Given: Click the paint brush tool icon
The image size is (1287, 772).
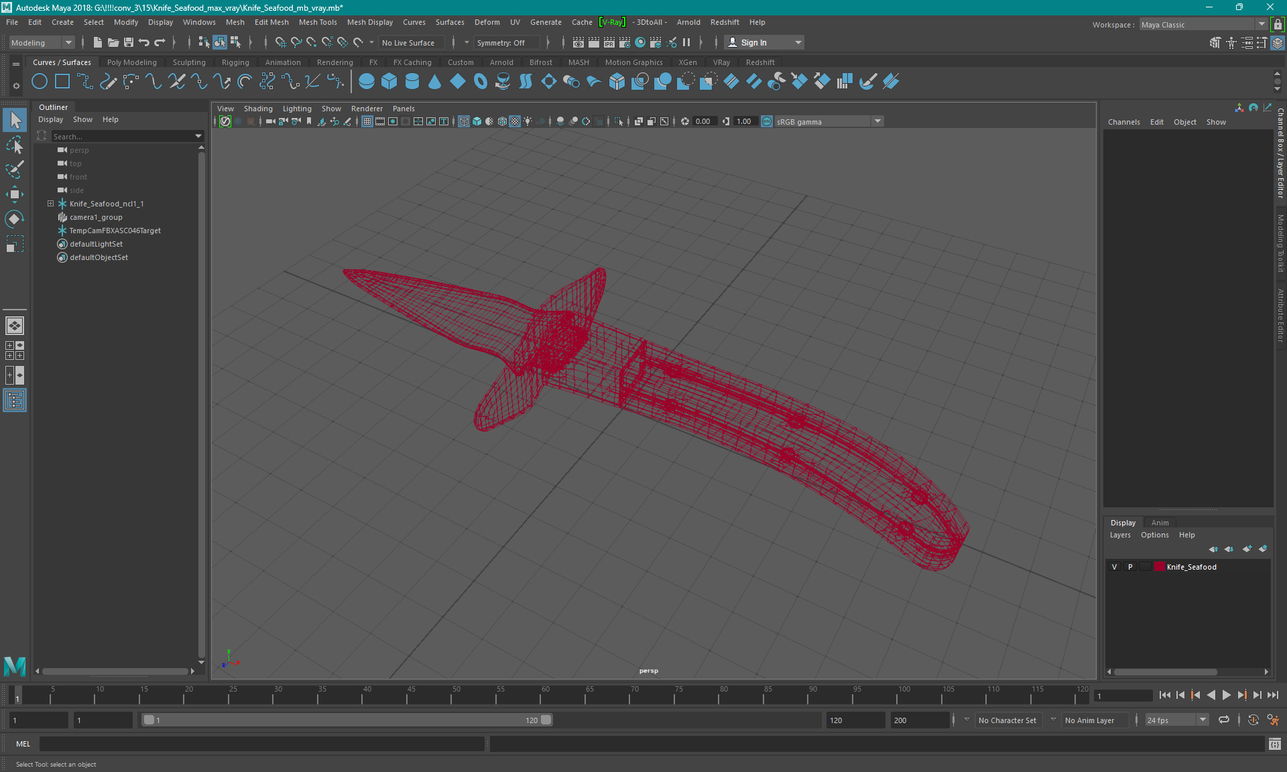Looking at the screenshot, I should click(15, 168).
